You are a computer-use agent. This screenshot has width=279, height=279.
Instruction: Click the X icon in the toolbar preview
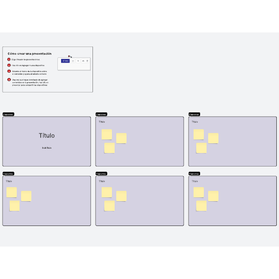78,61
